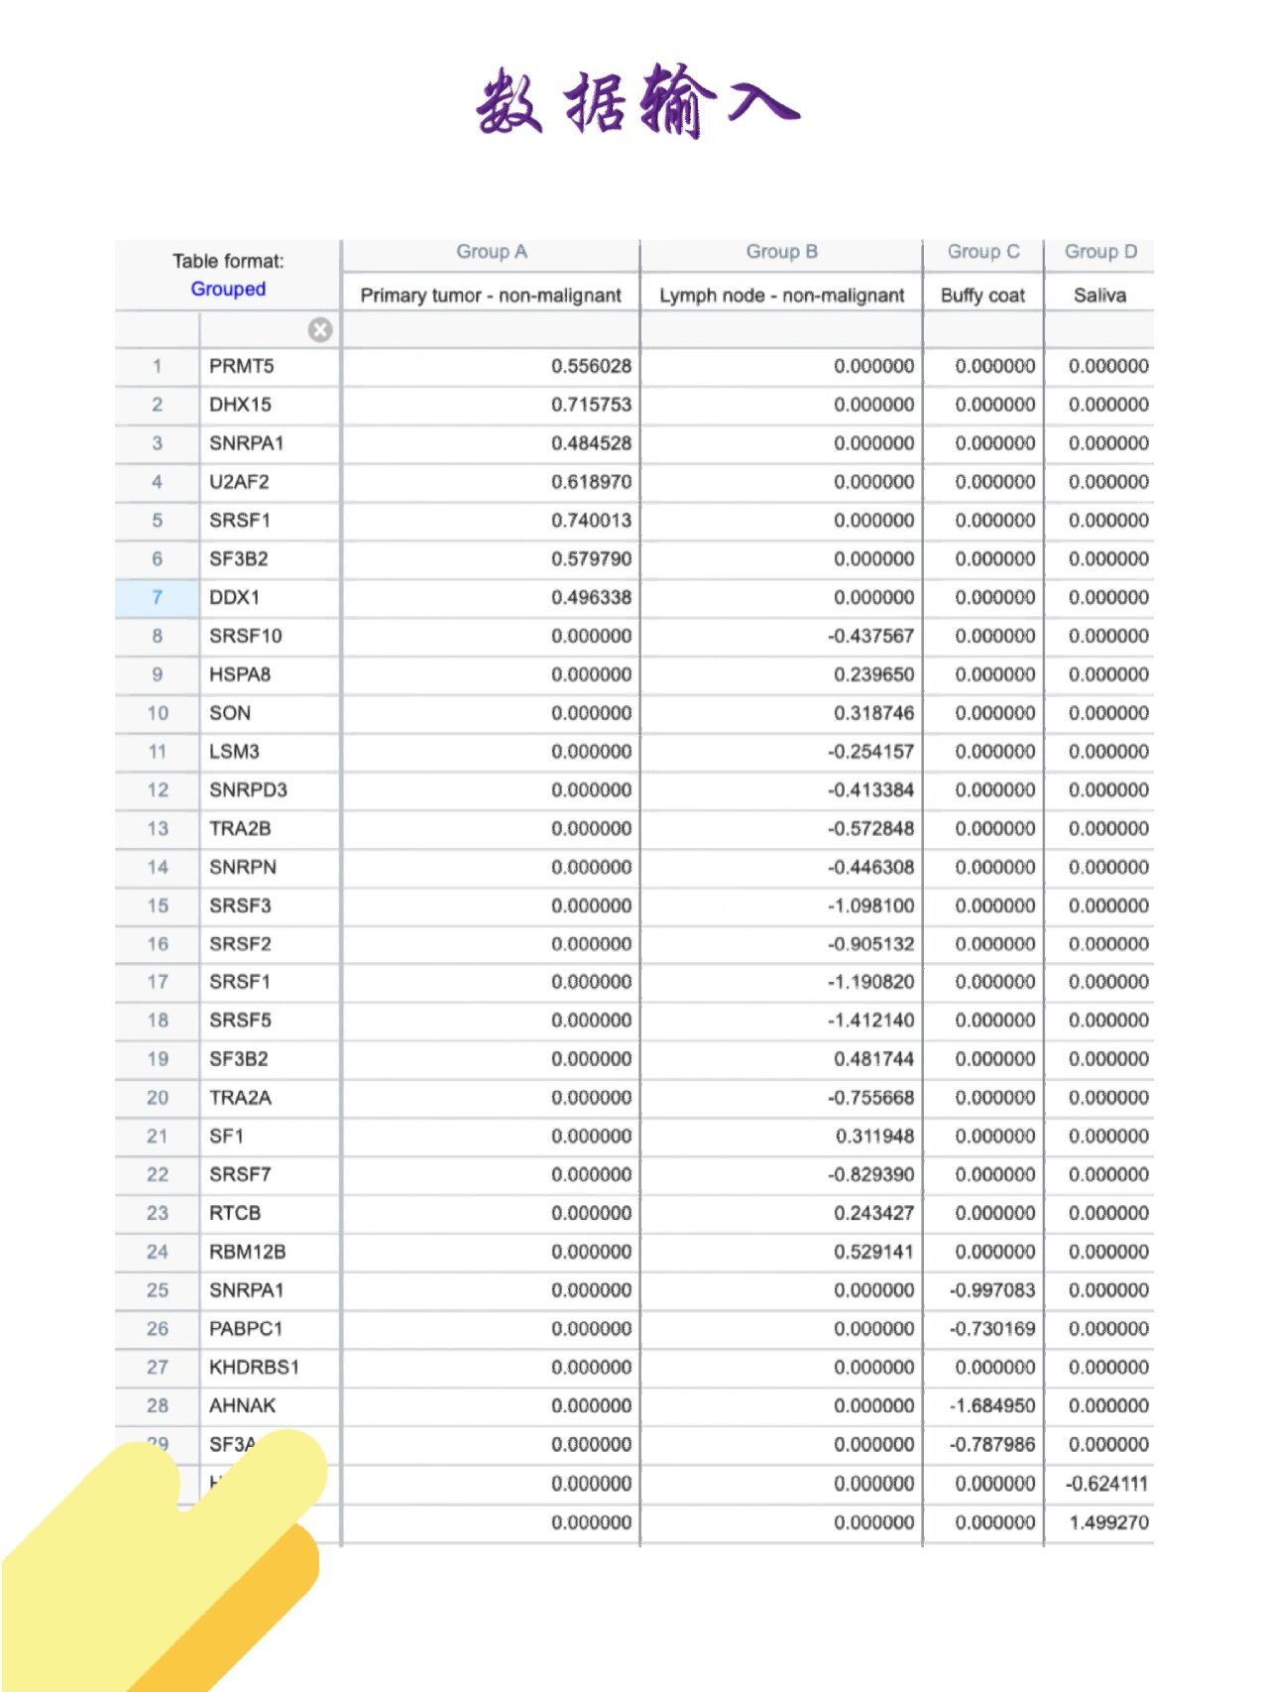Viewport: 1269px width, 1692px height.
Task: Click the SRSF2 row title
Action: [x=240, y=944]
